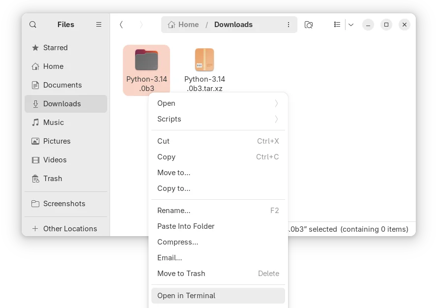
Task: Click the folder icon beside Screenshots
Action: [35, 204]
